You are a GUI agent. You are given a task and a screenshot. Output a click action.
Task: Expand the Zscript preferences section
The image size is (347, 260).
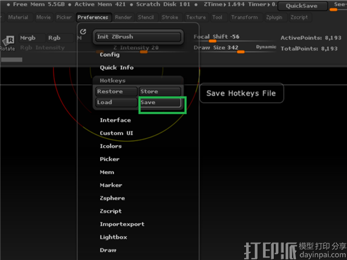point(110,211)
